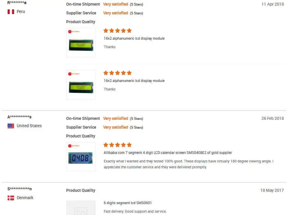Open second 16x2 LCD module thumbnail

[x=81, y=85]
